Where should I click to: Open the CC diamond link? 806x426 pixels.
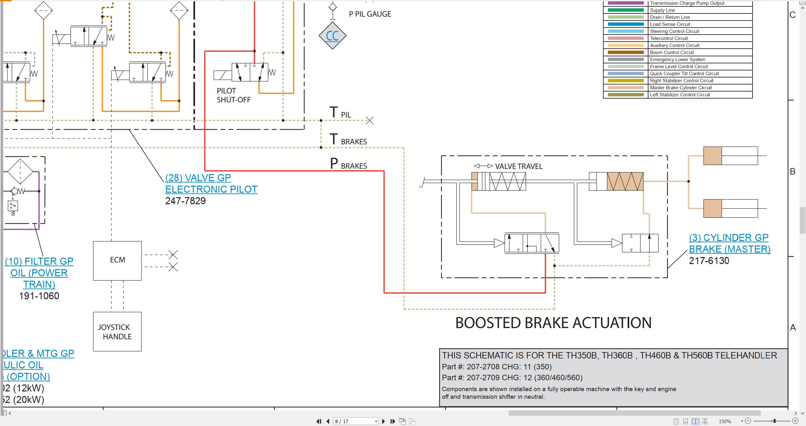tap(332, 36)
